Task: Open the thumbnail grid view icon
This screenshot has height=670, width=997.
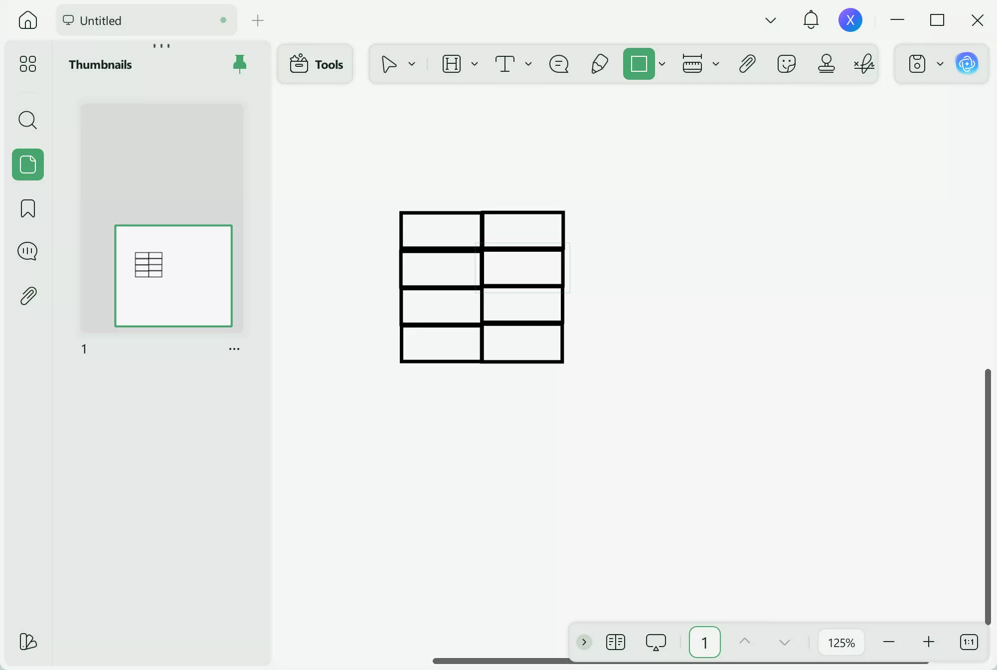Action: tap(28, 64)
